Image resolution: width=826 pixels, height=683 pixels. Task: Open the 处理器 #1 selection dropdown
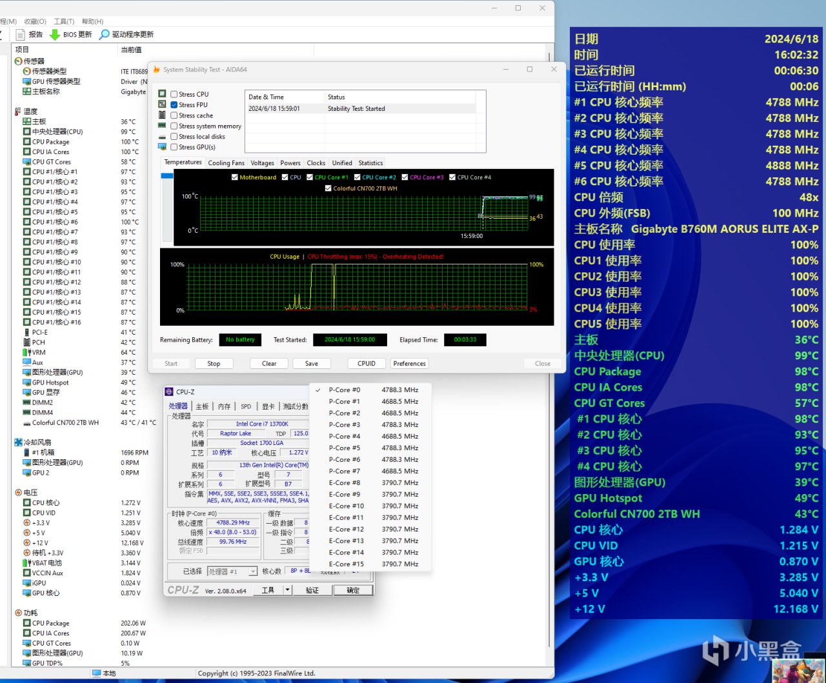click(x=253, y=571)
